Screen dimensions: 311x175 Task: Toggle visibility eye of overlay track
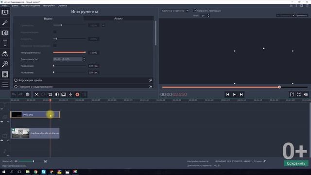(2, 122)
